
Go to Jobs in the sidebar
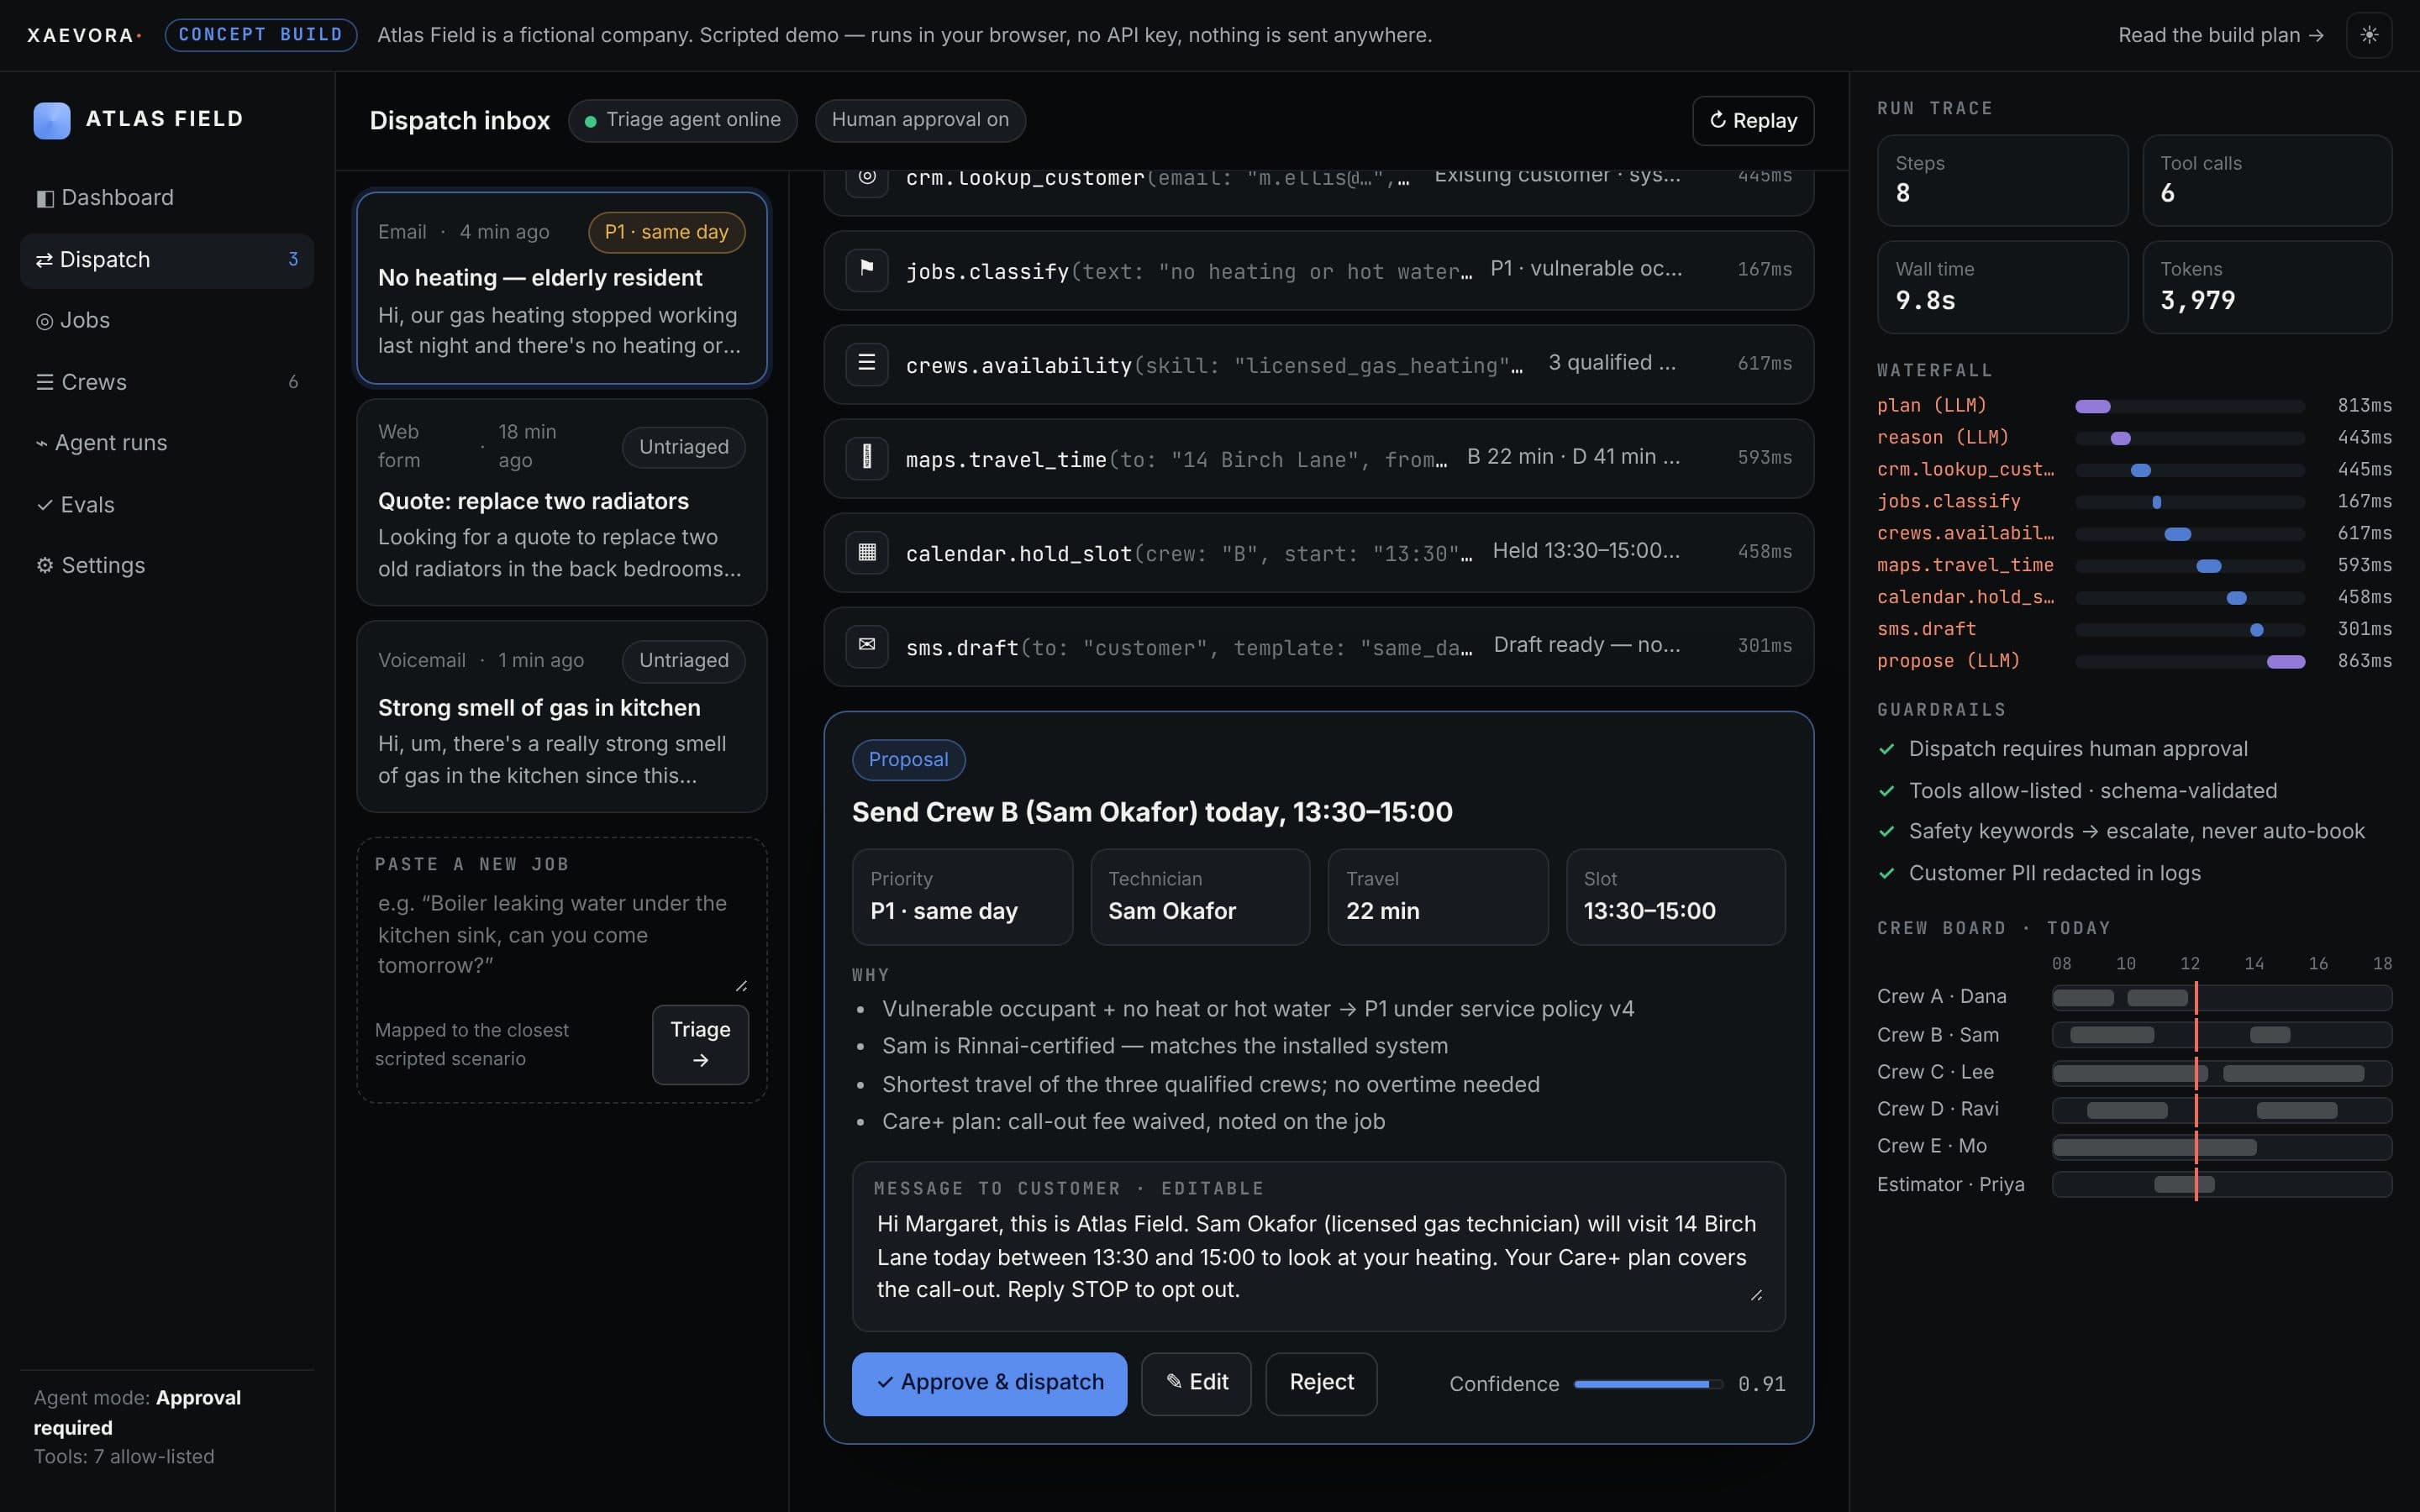click(x=167, y=321)
